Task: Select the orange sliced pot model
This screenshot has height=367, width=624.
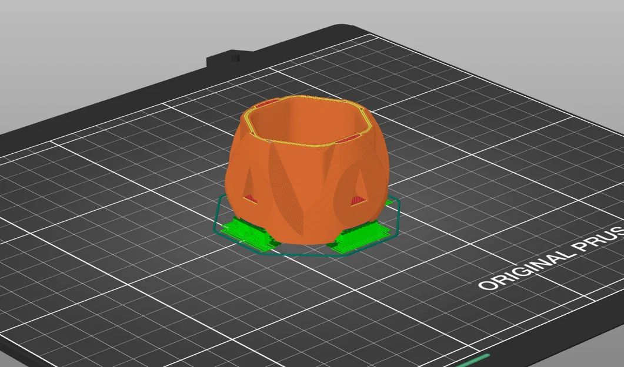Action: (306, 171)
